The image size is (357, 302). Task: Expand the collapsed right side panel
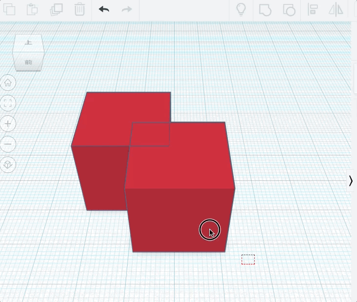pyautogui.click(x=351, y=181)
